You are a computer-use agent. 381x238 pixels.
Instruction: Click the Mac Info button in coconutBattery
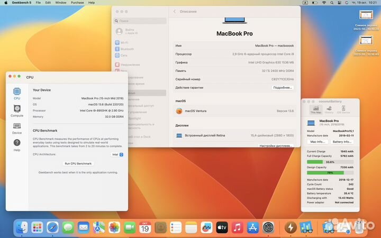click(x=317, y=142)
